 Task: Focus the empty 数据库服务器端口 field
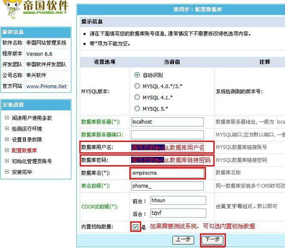point(167,134)
